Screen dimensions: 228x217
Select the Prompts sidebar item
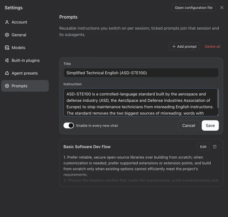click(x=25, y=86)
